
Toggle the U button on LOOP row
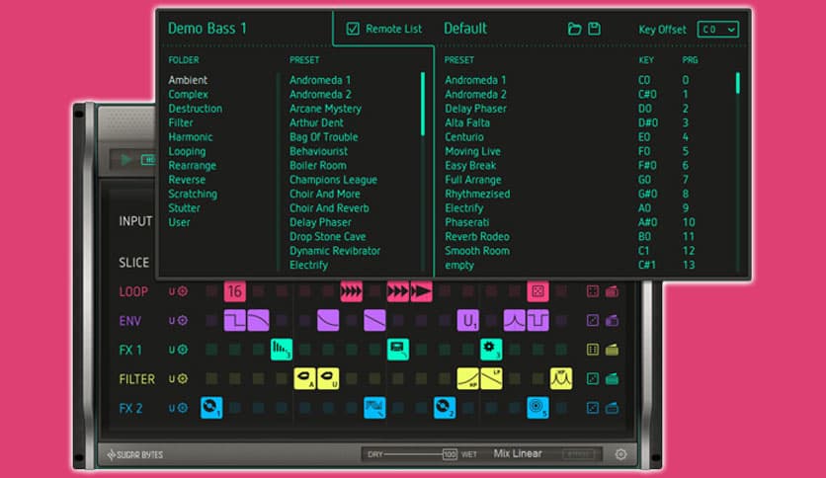coord(172,291)
